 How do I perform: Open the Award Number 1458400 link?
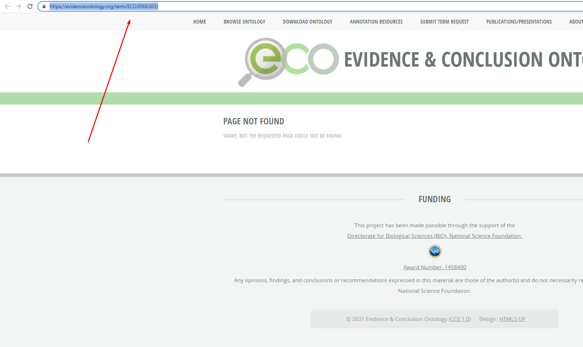pos(435,267)
